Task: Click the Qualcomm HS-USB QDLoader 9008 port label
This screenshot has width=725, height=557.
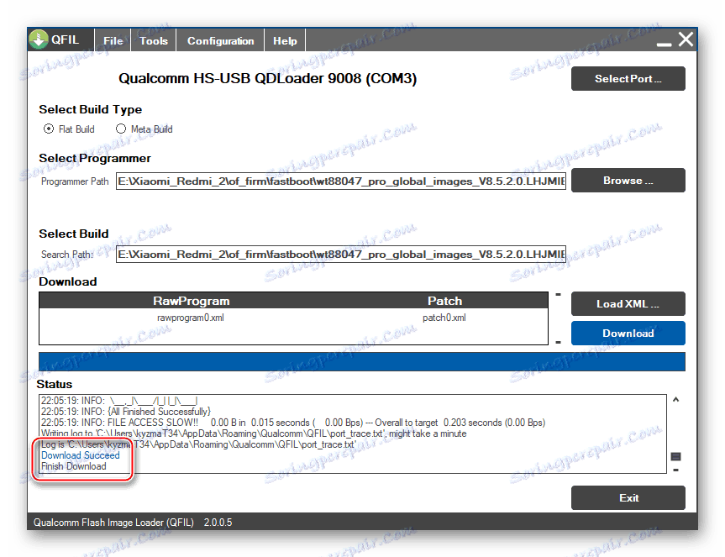Action: tap(268, 79)
